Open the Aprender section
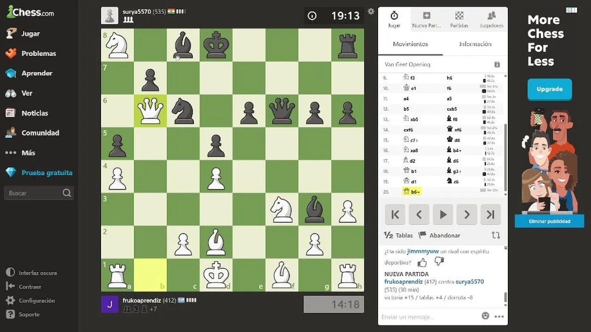This screenshot has height=332, width=591. [36, 73]
